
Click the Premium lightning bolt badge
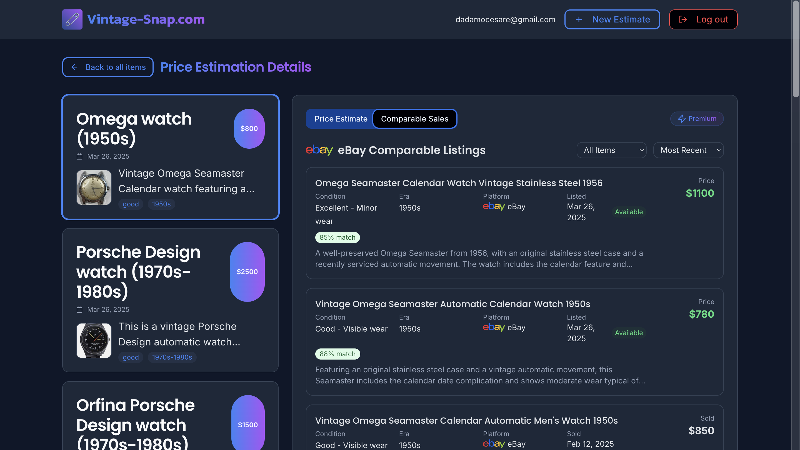click(x=697, y=119)
